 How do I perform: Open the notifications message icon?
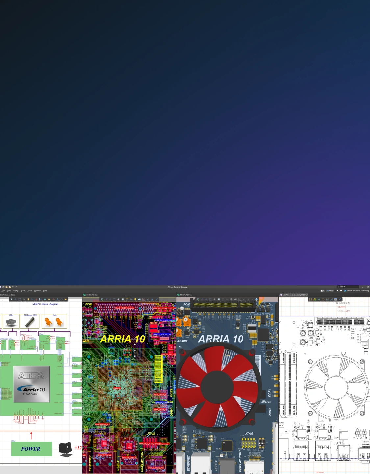point(322,291)
